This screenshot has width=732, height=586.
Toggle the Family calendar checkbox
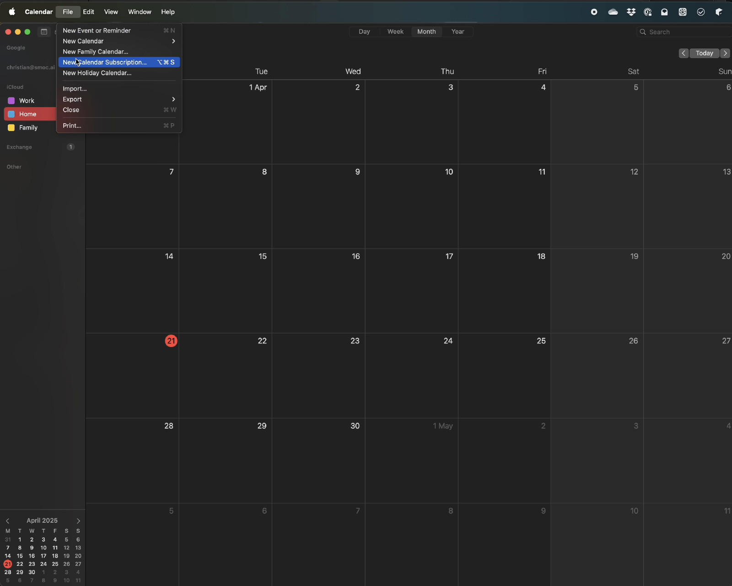click(x=11, y=128)
